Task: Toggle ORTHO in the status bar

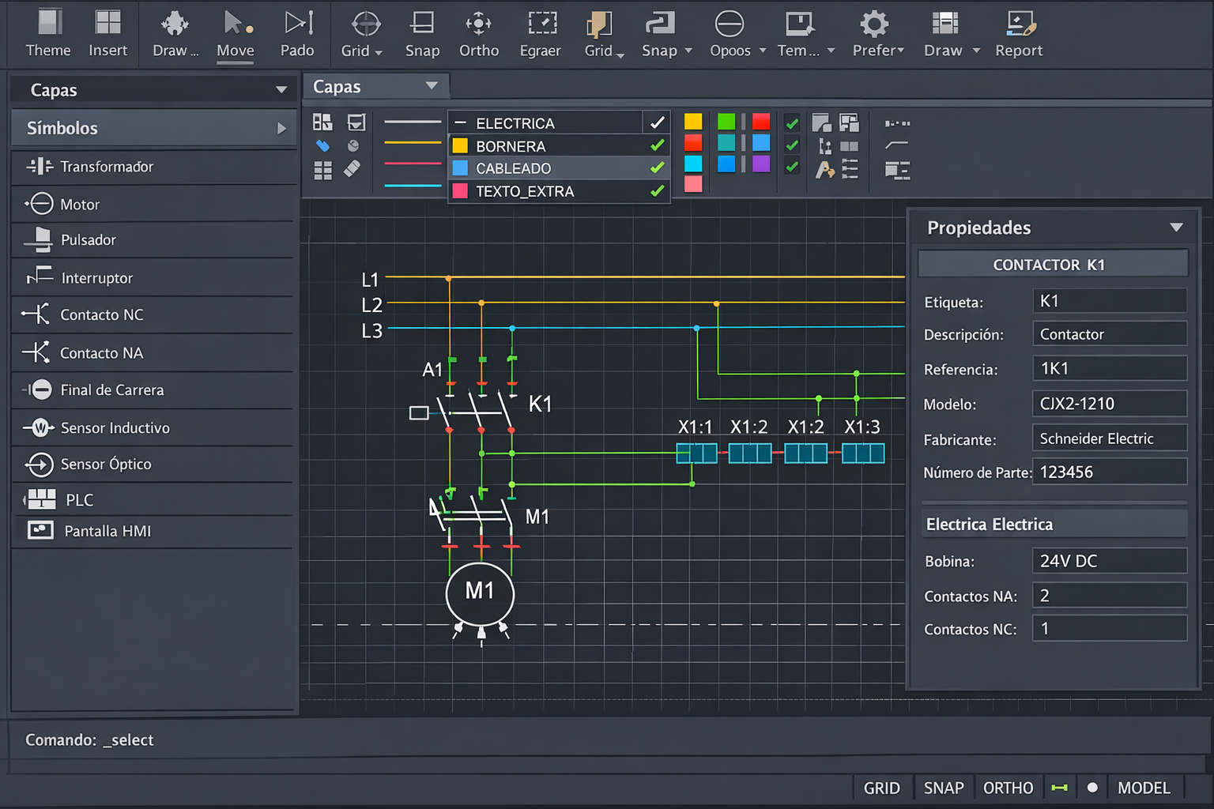Action: [x=1008, y=788]
